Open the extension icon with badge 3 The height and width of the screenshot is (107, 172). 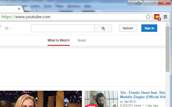click(x=157, y=17)
